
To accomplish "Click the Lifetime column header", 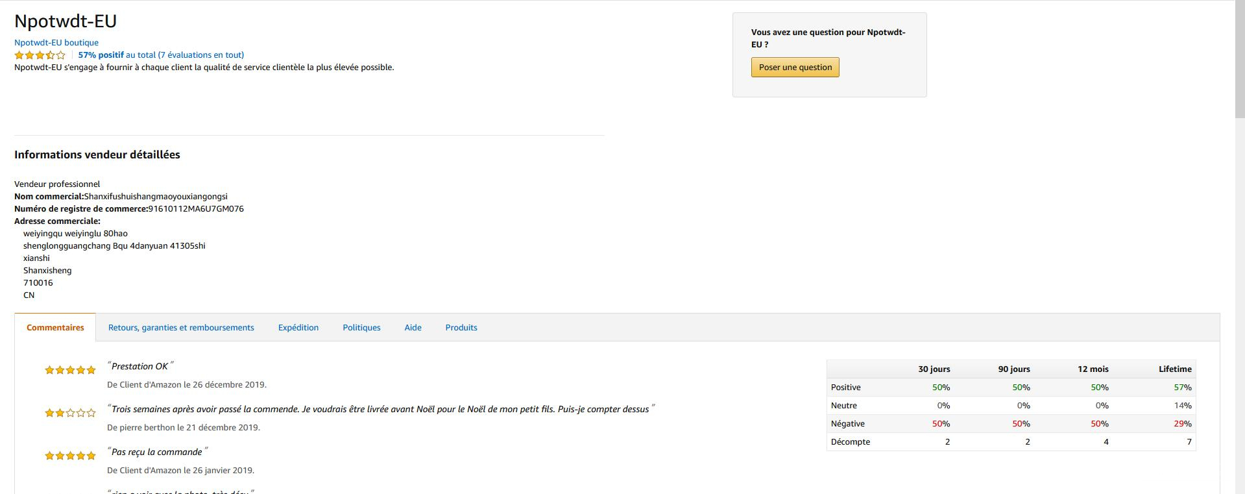I will point(1175,369).
